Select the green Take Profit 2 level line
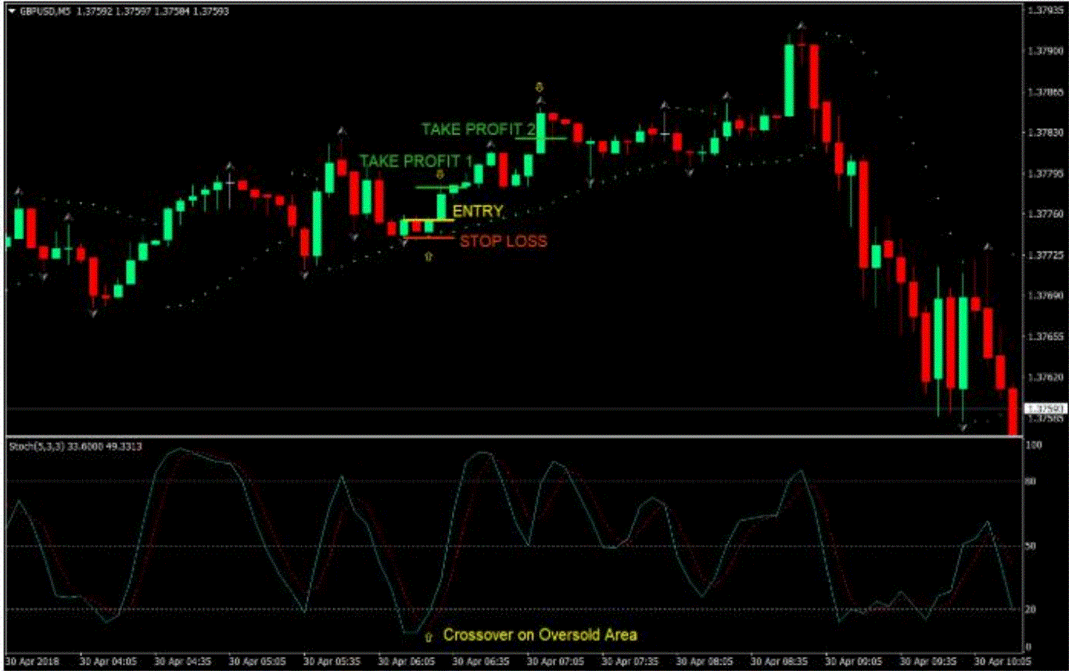Screen dimensions: 1069x671 click(540, 138)
